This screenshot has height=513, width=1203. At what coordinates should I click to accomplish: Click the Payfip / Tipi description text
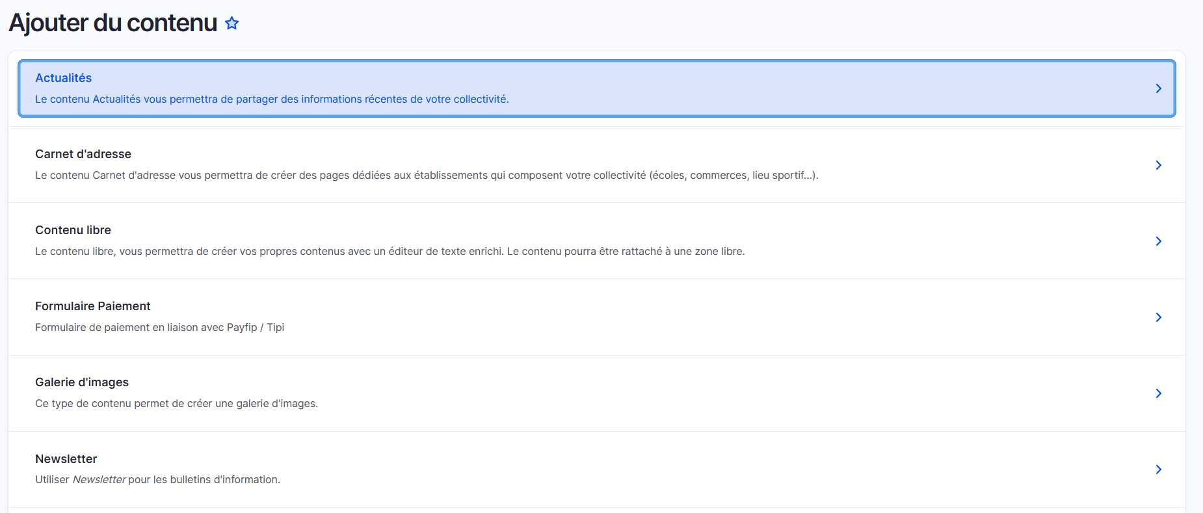coord(159,328)
